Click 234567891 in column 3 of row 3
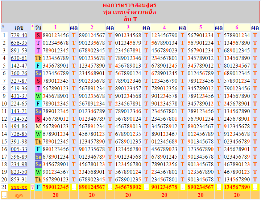The width and height of the screenshot is (261, 202). click(128, 51)
